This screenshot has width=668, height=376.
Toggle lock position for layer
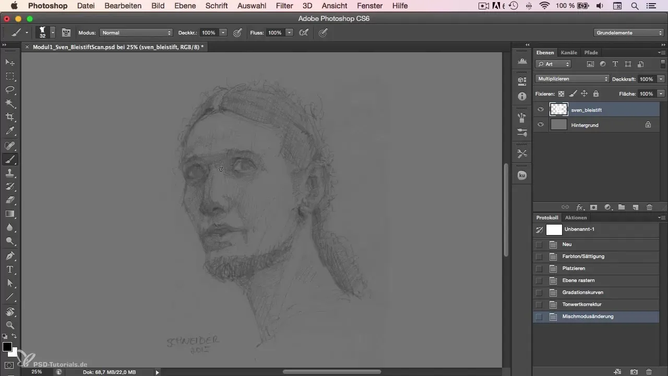click(x=584, y=94)
